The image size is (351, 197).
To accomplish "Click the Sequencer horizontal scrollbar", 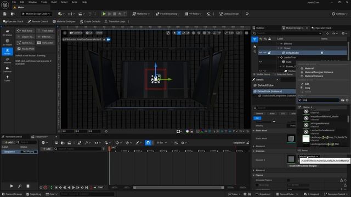I will coord(178,188).
